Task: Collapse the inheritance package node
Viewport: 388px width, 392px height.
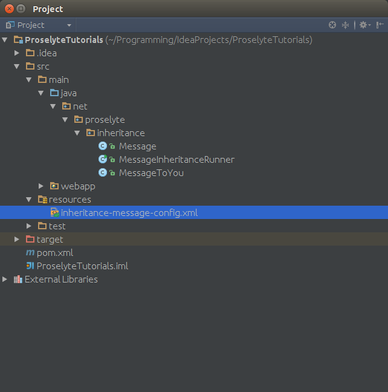Action: point(77,133)
